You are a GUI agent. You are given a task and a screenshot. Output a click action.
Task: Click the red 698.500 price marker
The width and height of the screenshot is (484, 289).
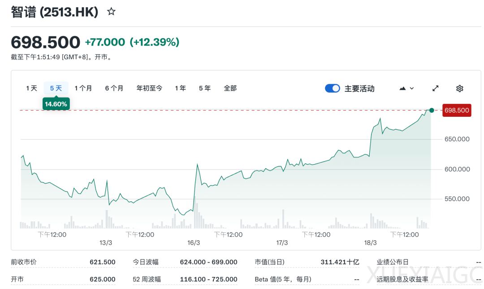(457, 110)
